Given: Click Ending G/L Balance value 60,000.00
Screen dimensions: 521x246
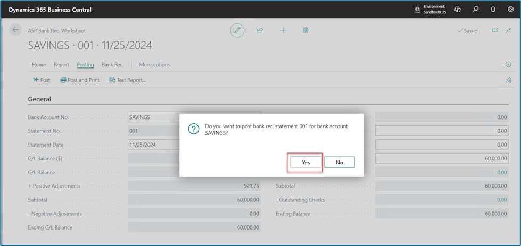Looking at the screenshot, I should coord(194,227).
